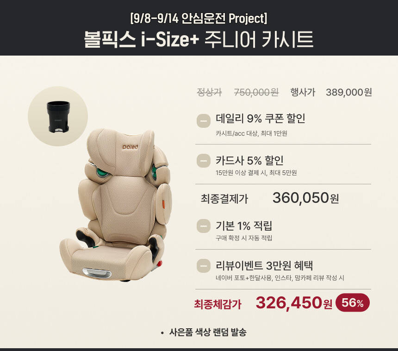Click the beige junior car seat image
398x351 pixels.
116,205
